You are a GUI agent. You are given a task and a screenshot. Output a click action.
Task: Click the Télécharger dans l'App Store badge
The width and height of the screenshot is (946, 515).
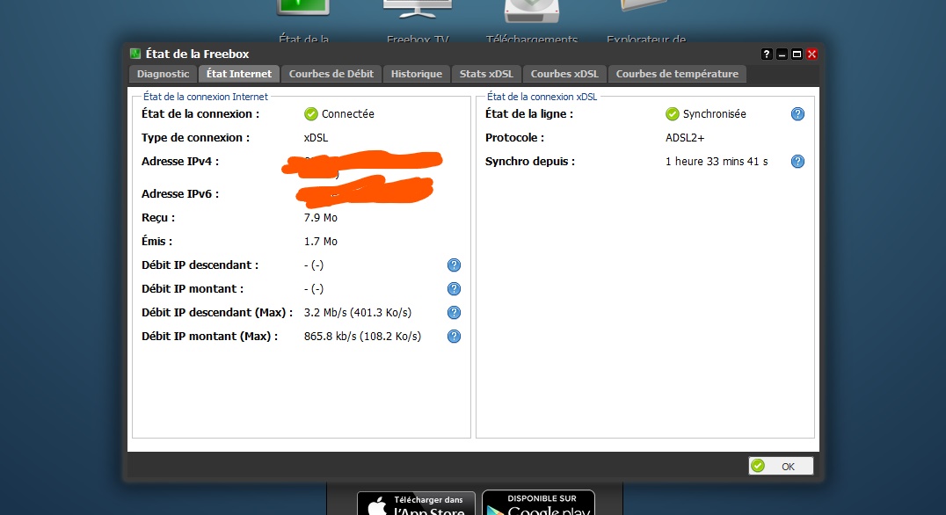point(416,504)
